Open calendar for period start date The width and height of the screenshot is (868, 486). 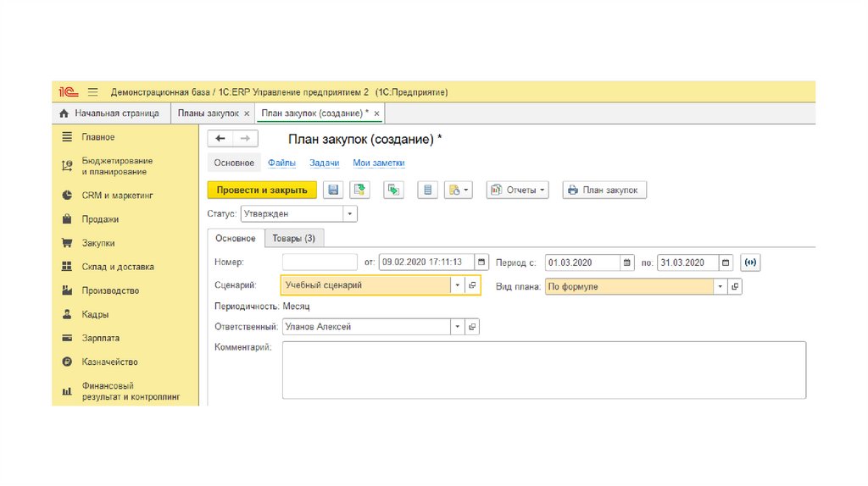[x=626, y=262]
